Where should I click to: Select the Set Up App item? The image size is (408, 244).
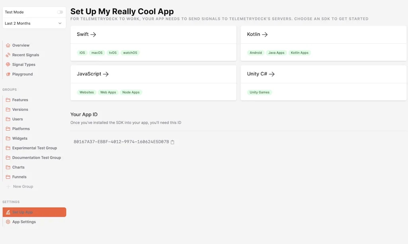click(x=34, y=212)
